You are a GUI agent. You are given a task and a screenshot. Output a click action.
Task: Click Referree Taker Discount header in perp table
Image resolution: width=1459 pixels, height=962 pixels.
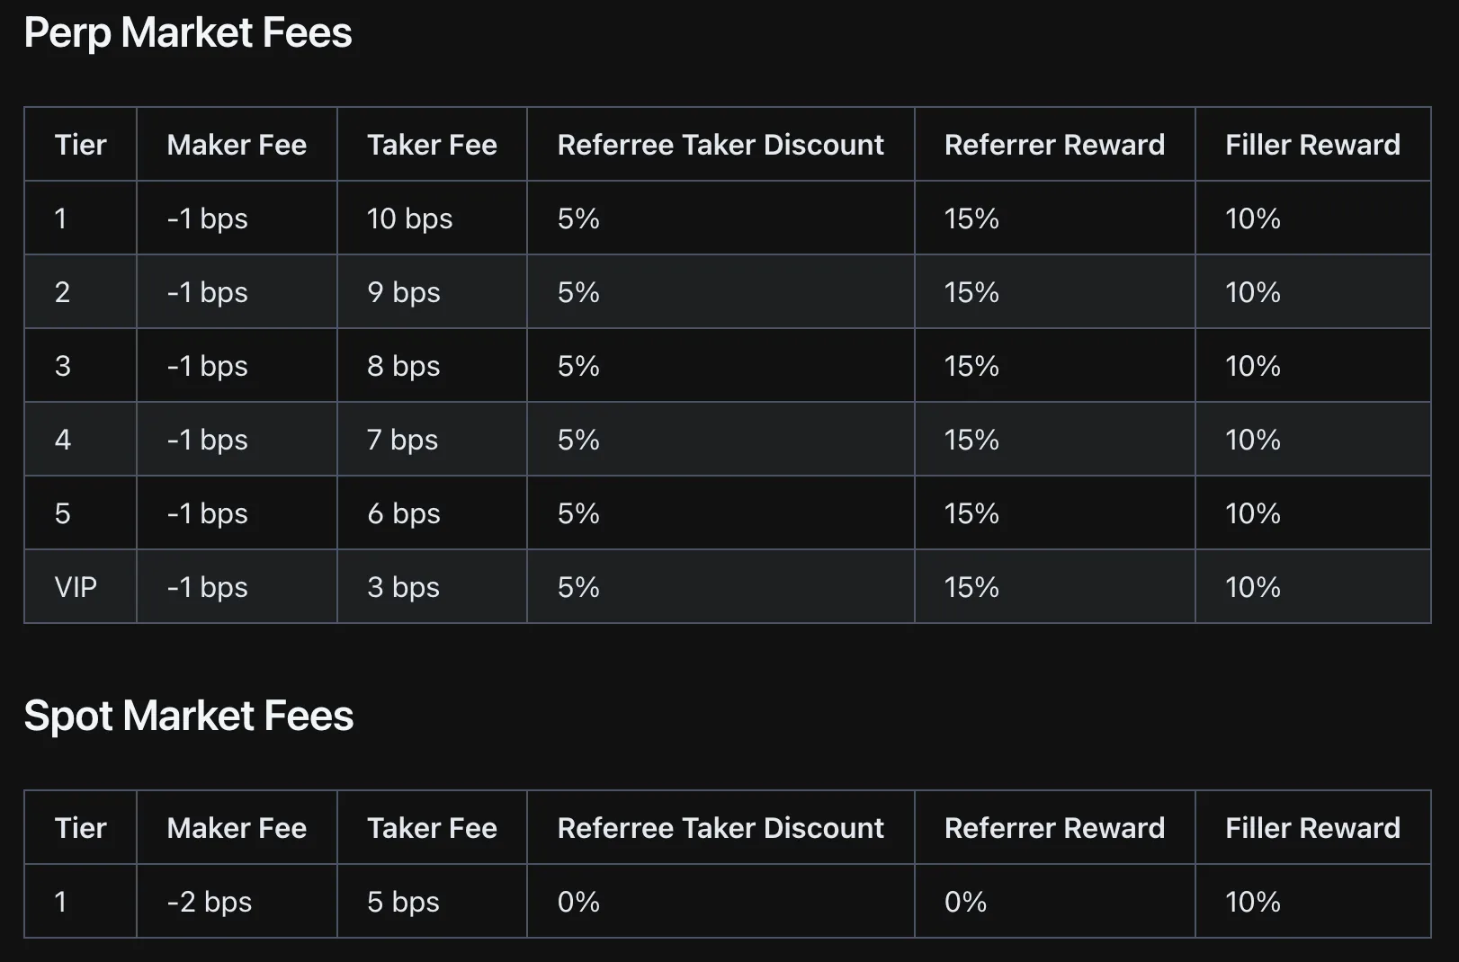tap(721, 145)
